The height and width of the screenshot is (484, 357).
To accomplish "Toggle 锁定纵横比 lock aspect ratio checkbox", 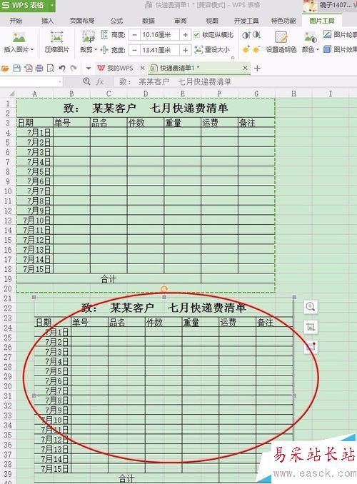I will click(197, 34).
